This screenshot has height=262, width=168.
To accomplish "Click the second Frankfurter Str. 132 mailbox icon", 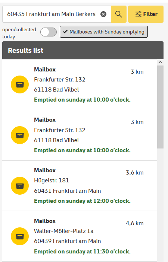I will [20, 135].
